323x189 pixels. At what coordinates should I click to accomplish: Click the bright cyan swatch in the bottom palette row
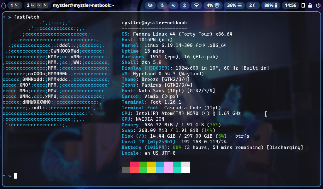click(177, 170)
